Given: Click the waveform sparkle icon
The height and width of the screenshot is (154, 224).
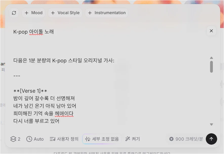Looking at the screenshot, I should tap(88, 139).
